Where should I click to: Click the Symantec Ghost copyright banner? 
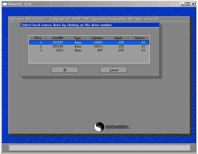click(84, 19)
